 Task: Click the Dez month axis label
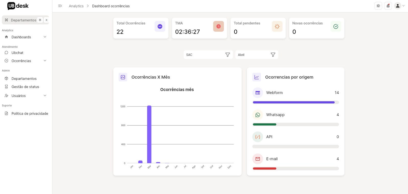point(229,167)
